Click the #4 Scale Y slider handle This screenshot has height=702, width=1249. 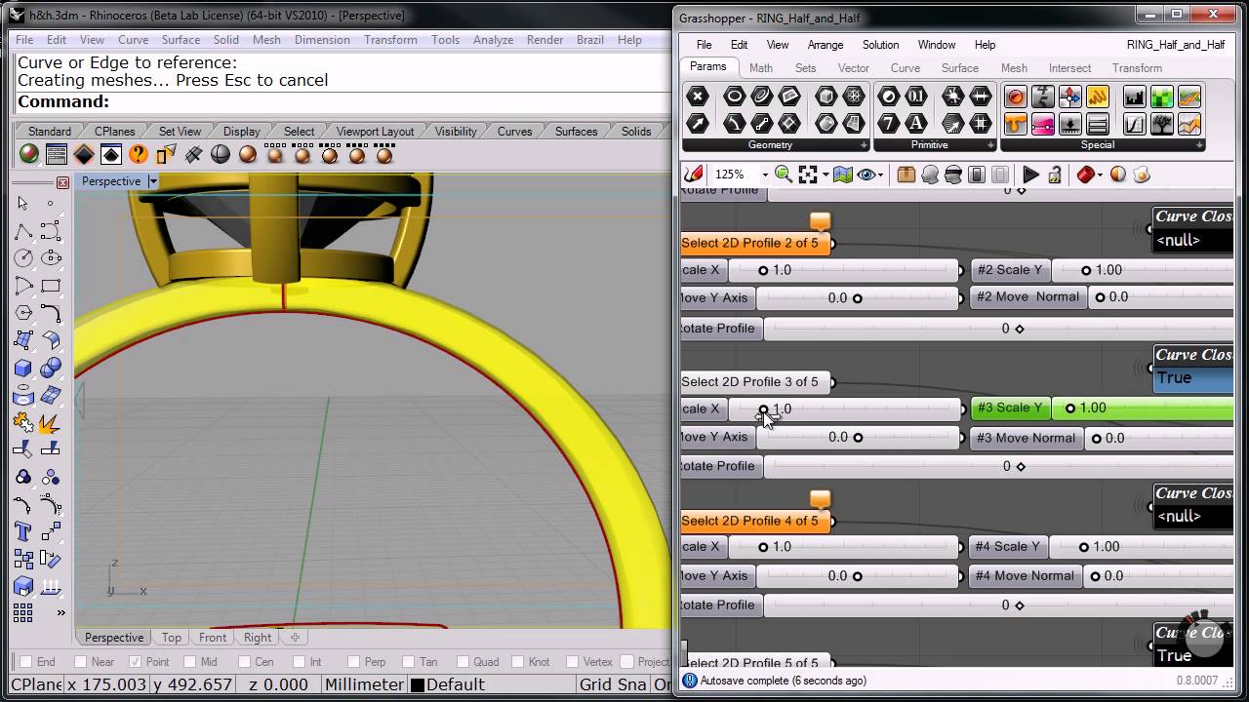point(1084,547)
